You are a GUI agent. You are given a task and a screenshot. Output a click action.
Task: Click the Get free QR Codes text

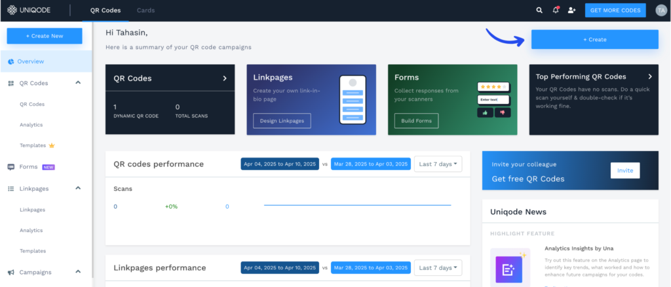[528, 179]
